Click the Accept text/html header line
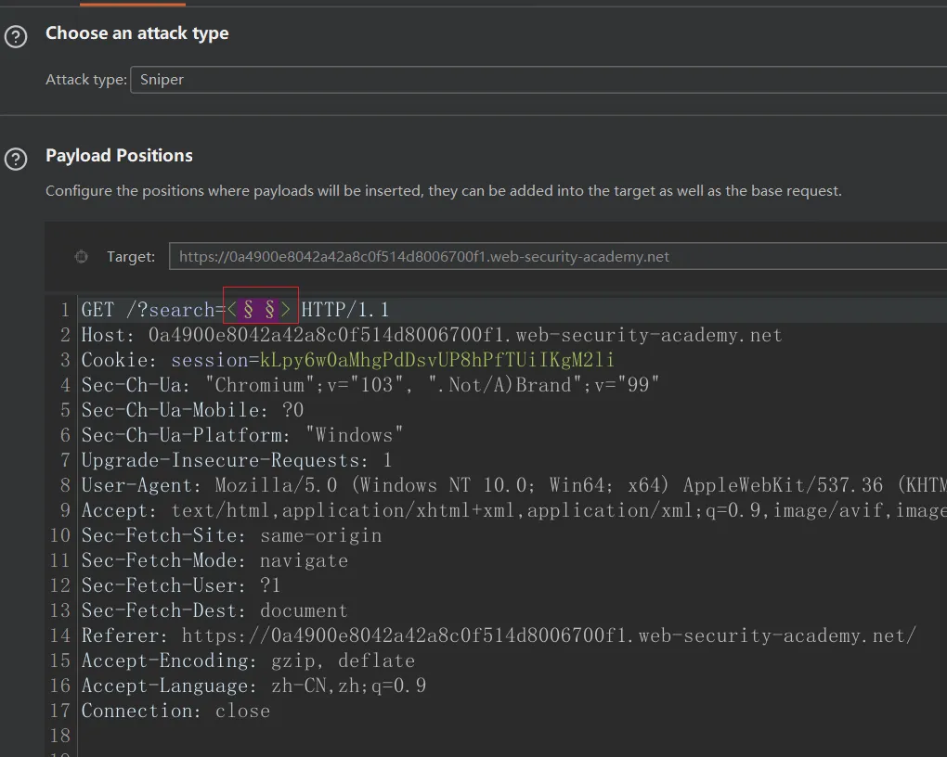The image size is (947, 757). pos(513,511)
